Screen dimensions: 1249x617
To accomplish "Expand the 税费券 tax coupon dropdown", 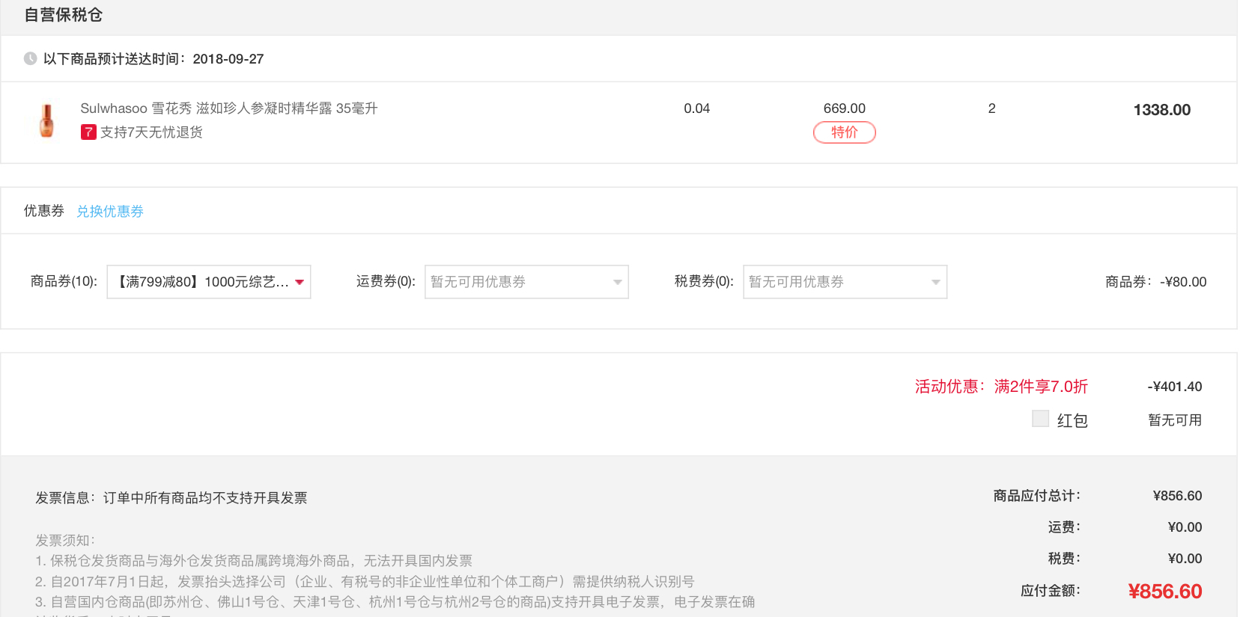I will [845, 282].
